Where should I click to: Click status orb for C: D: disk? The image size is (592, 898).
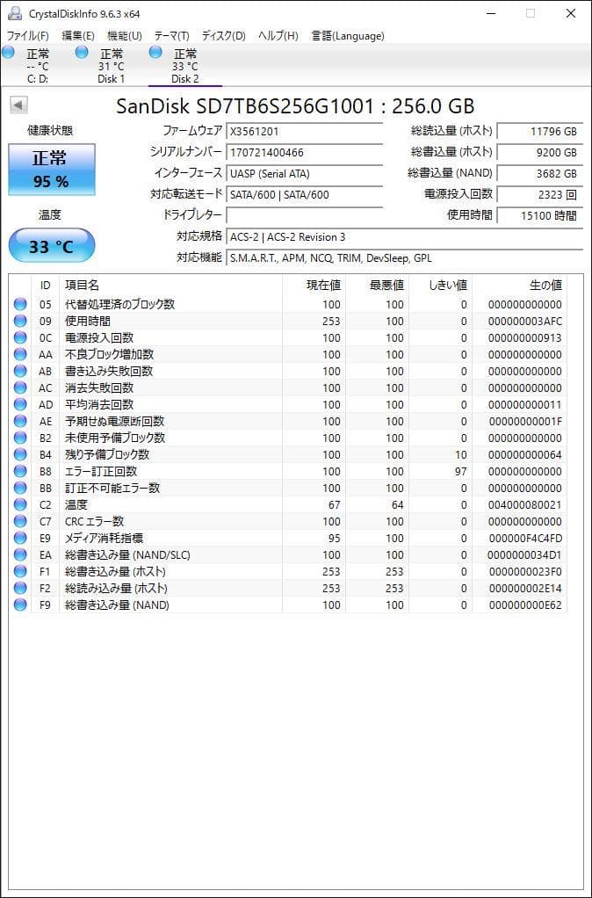(8, 53)
